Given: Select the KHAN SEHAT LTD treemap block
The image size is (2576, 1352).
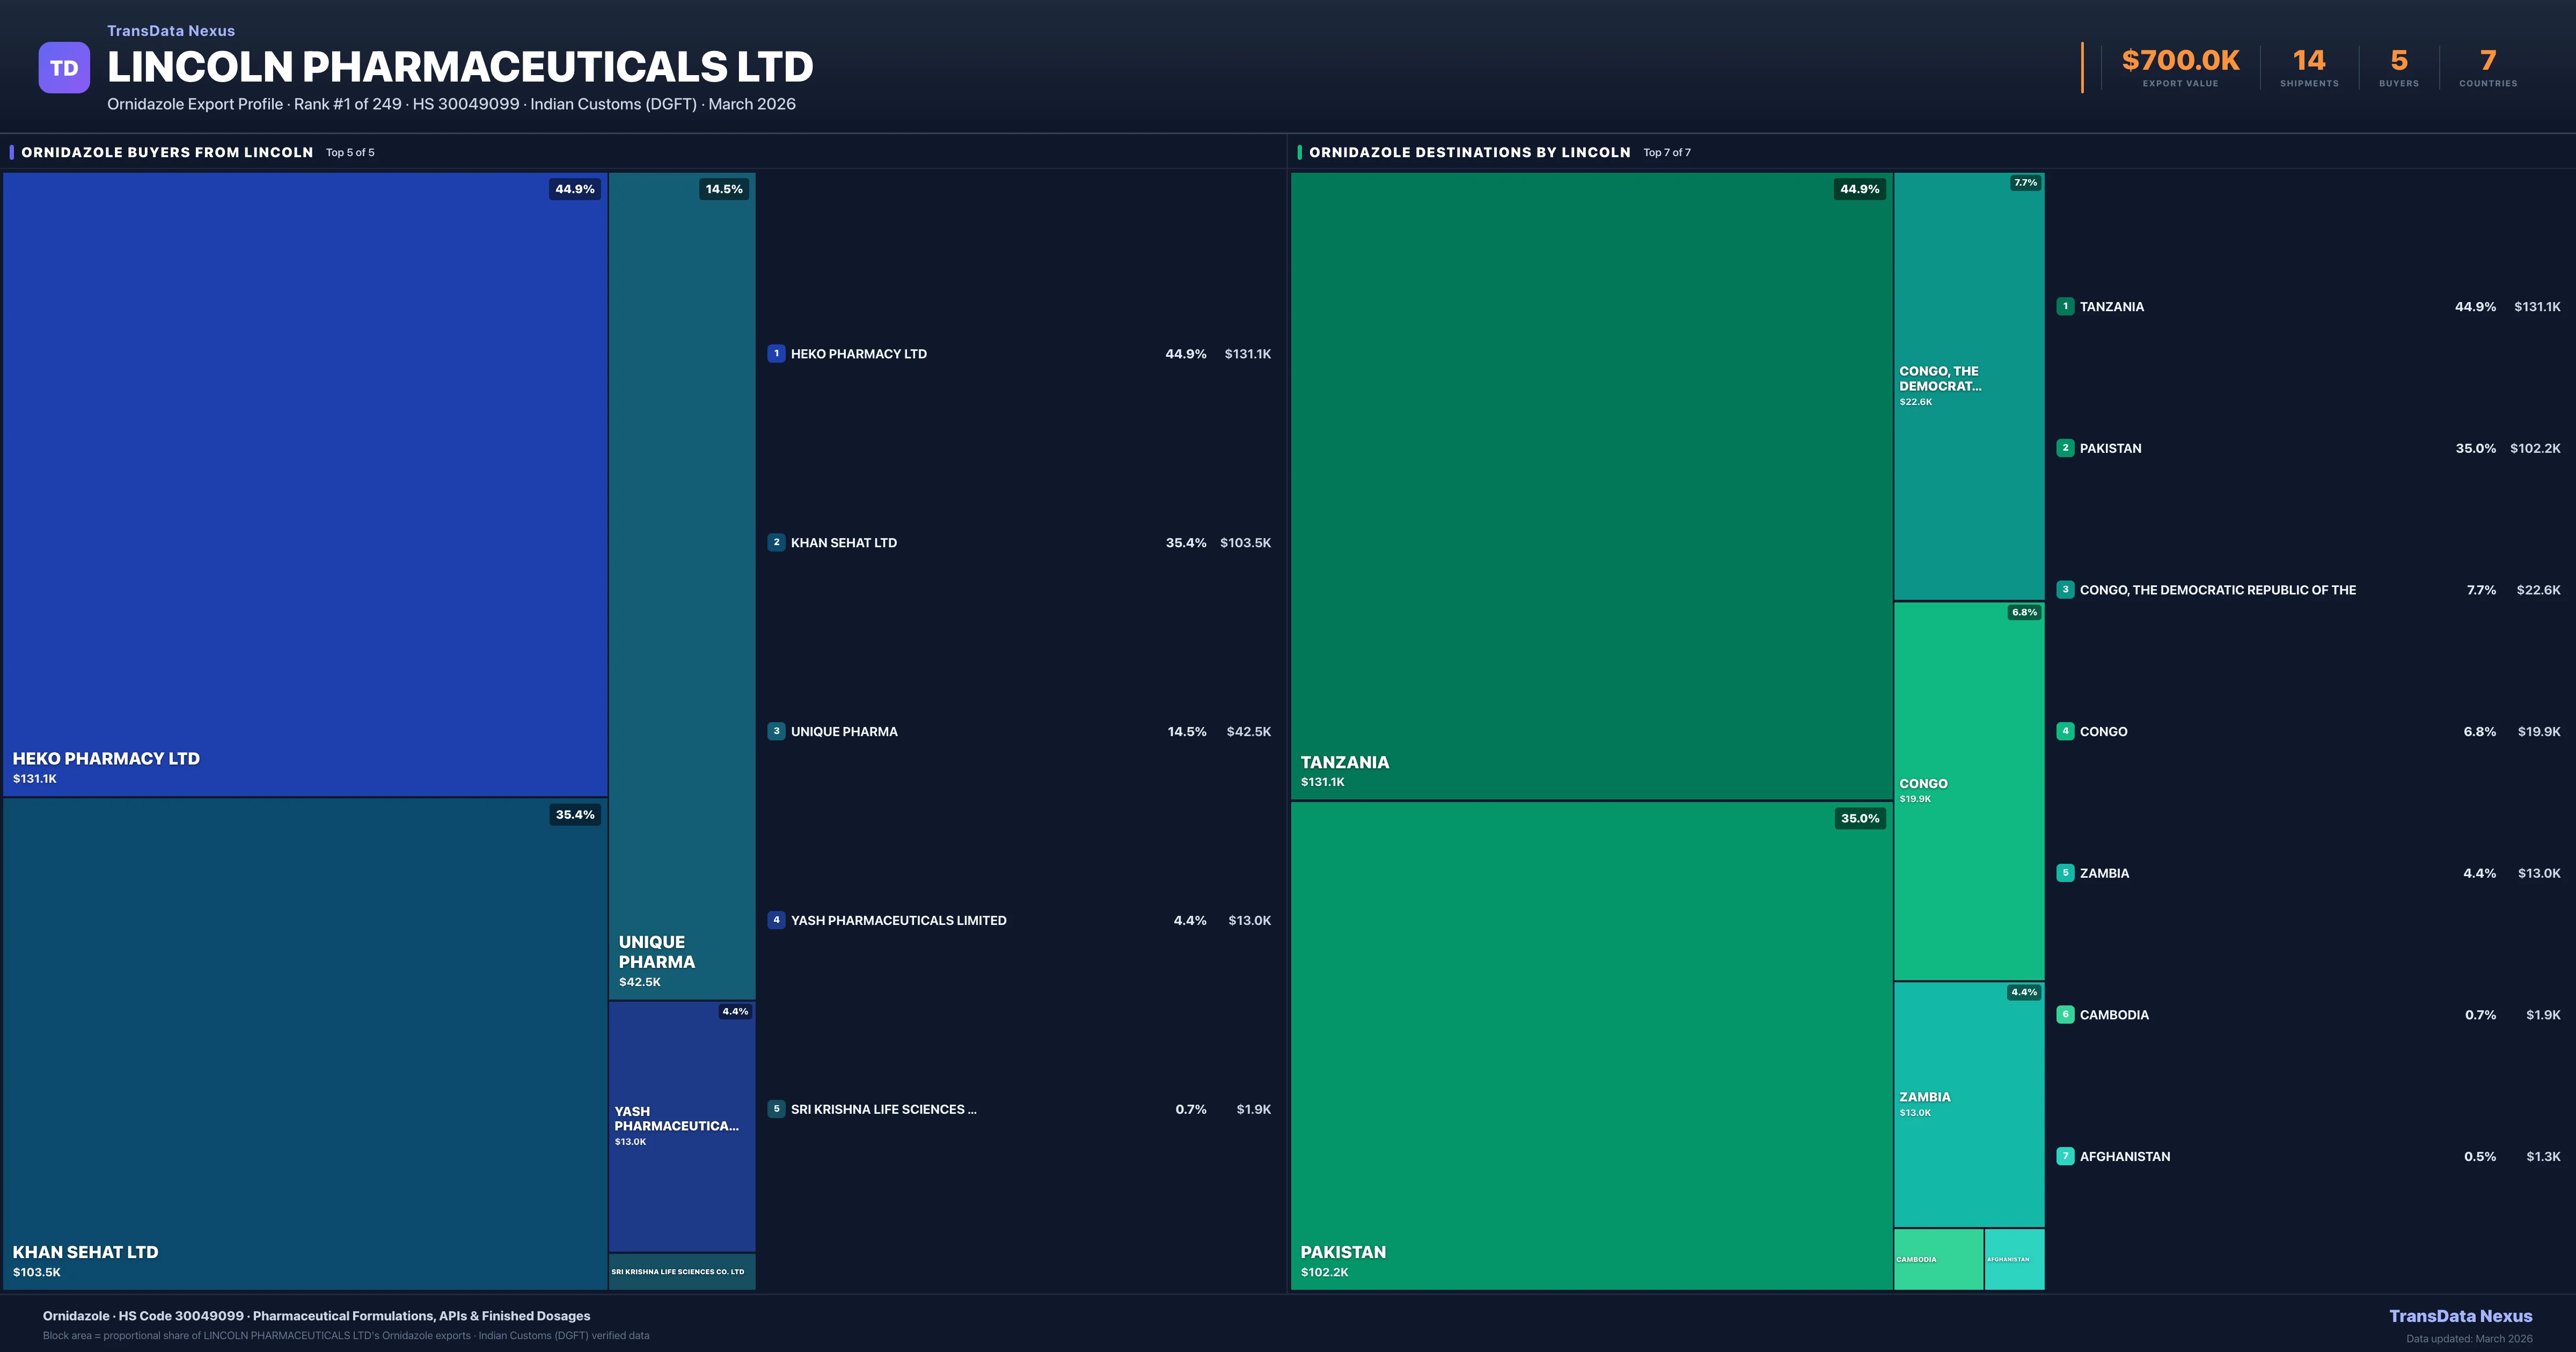Looking at the screenshot, I should point(305,1043).
